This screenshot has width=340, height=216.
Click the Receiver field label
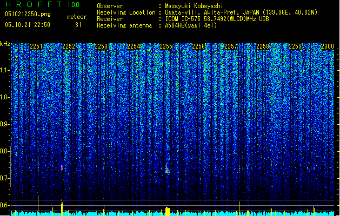tap(110, 19)
